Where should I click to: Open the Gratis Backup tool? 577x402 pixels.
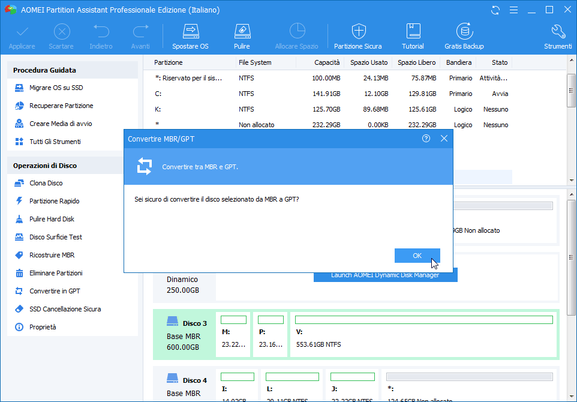pyautogui.click(x=464, y=36)
